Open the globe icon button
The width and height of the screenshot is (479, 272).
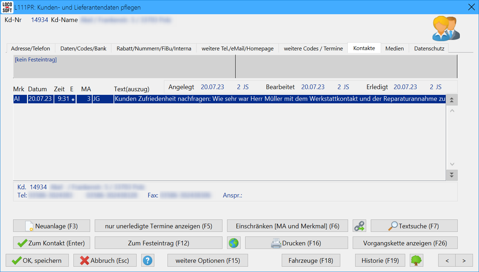tap(234, 243)
